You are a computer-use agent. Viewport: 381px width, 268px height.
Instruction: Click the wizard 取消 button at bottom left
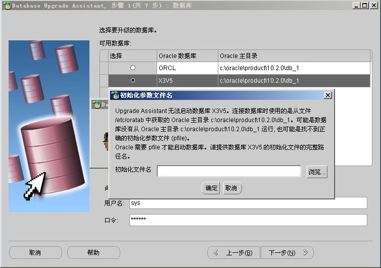(35, 252)
